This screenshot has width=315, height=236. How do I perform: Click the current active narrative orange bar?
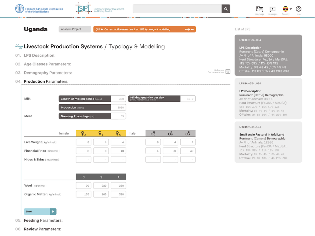144,29
